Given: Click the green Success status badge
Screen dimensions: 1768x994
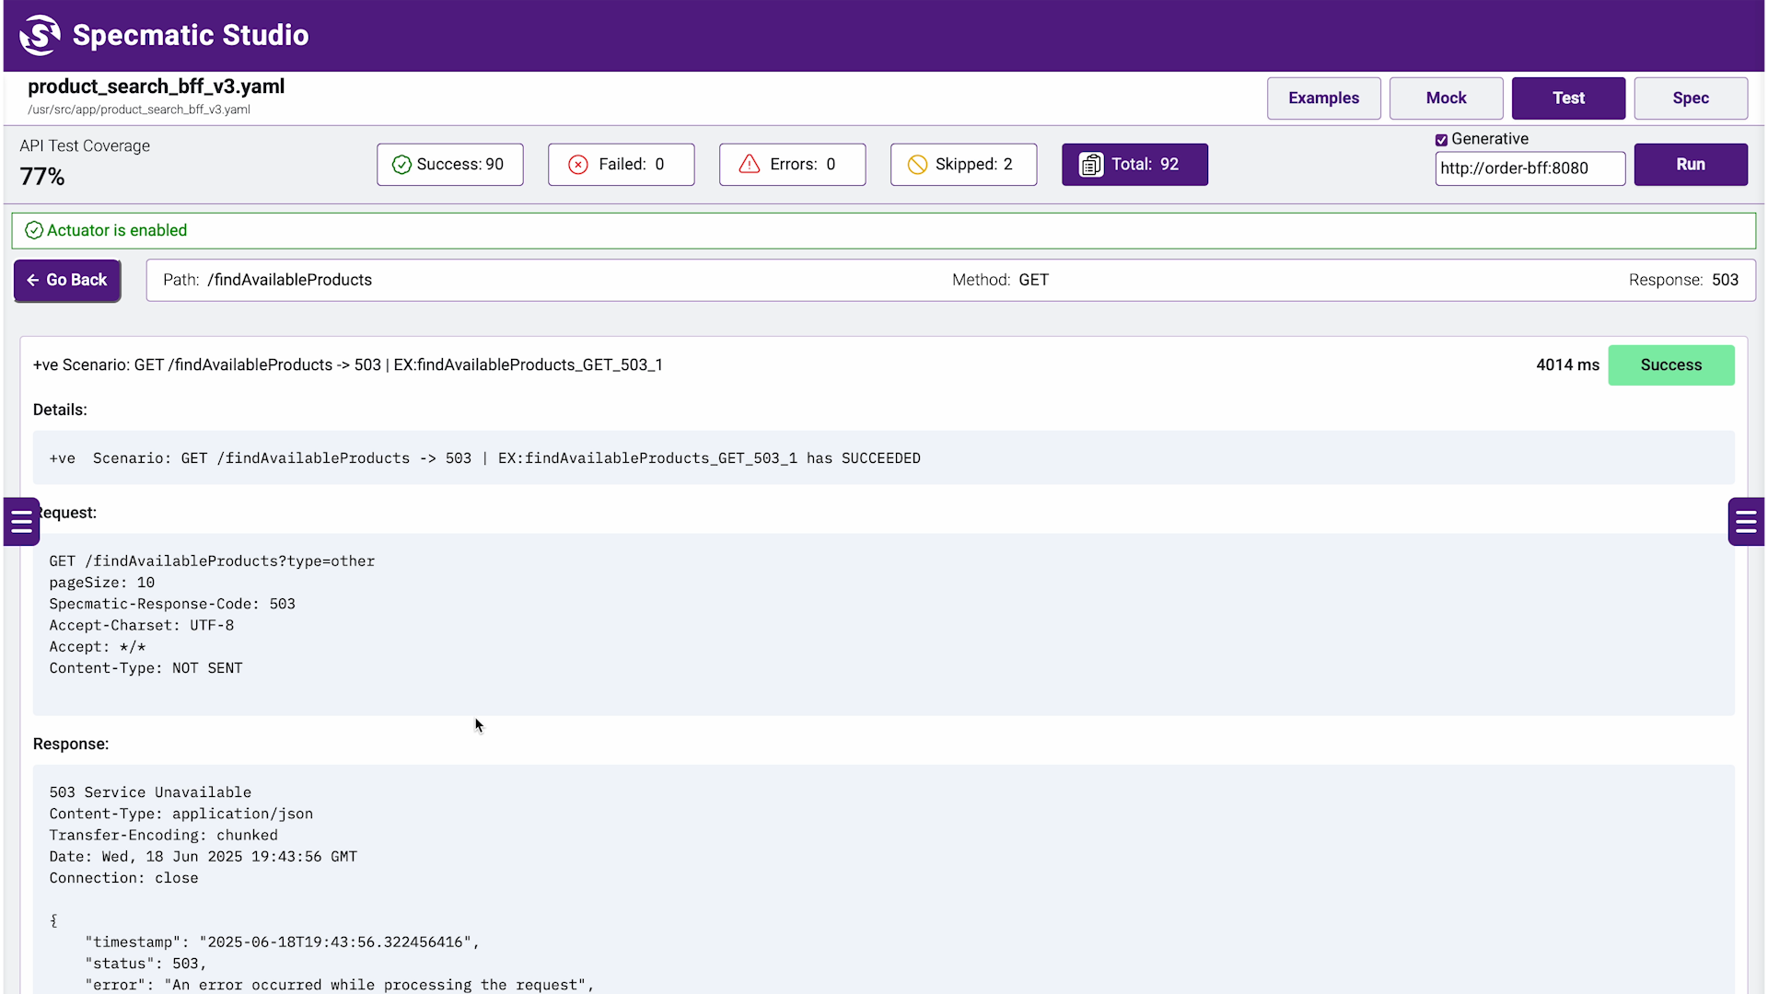Looking at the screenshot, I should (1670, 365).
